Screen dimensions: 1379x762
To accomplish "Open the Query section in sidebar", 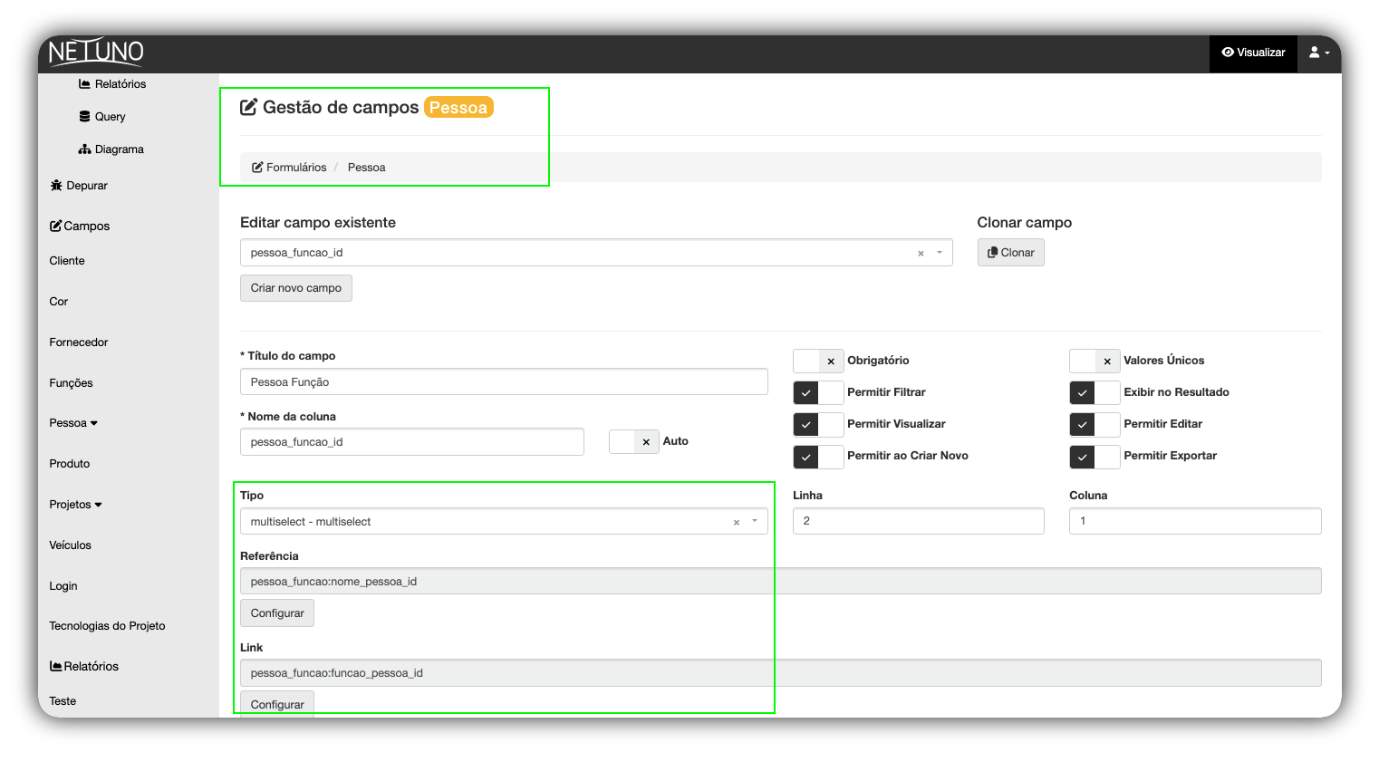I will tap(109, 116).
